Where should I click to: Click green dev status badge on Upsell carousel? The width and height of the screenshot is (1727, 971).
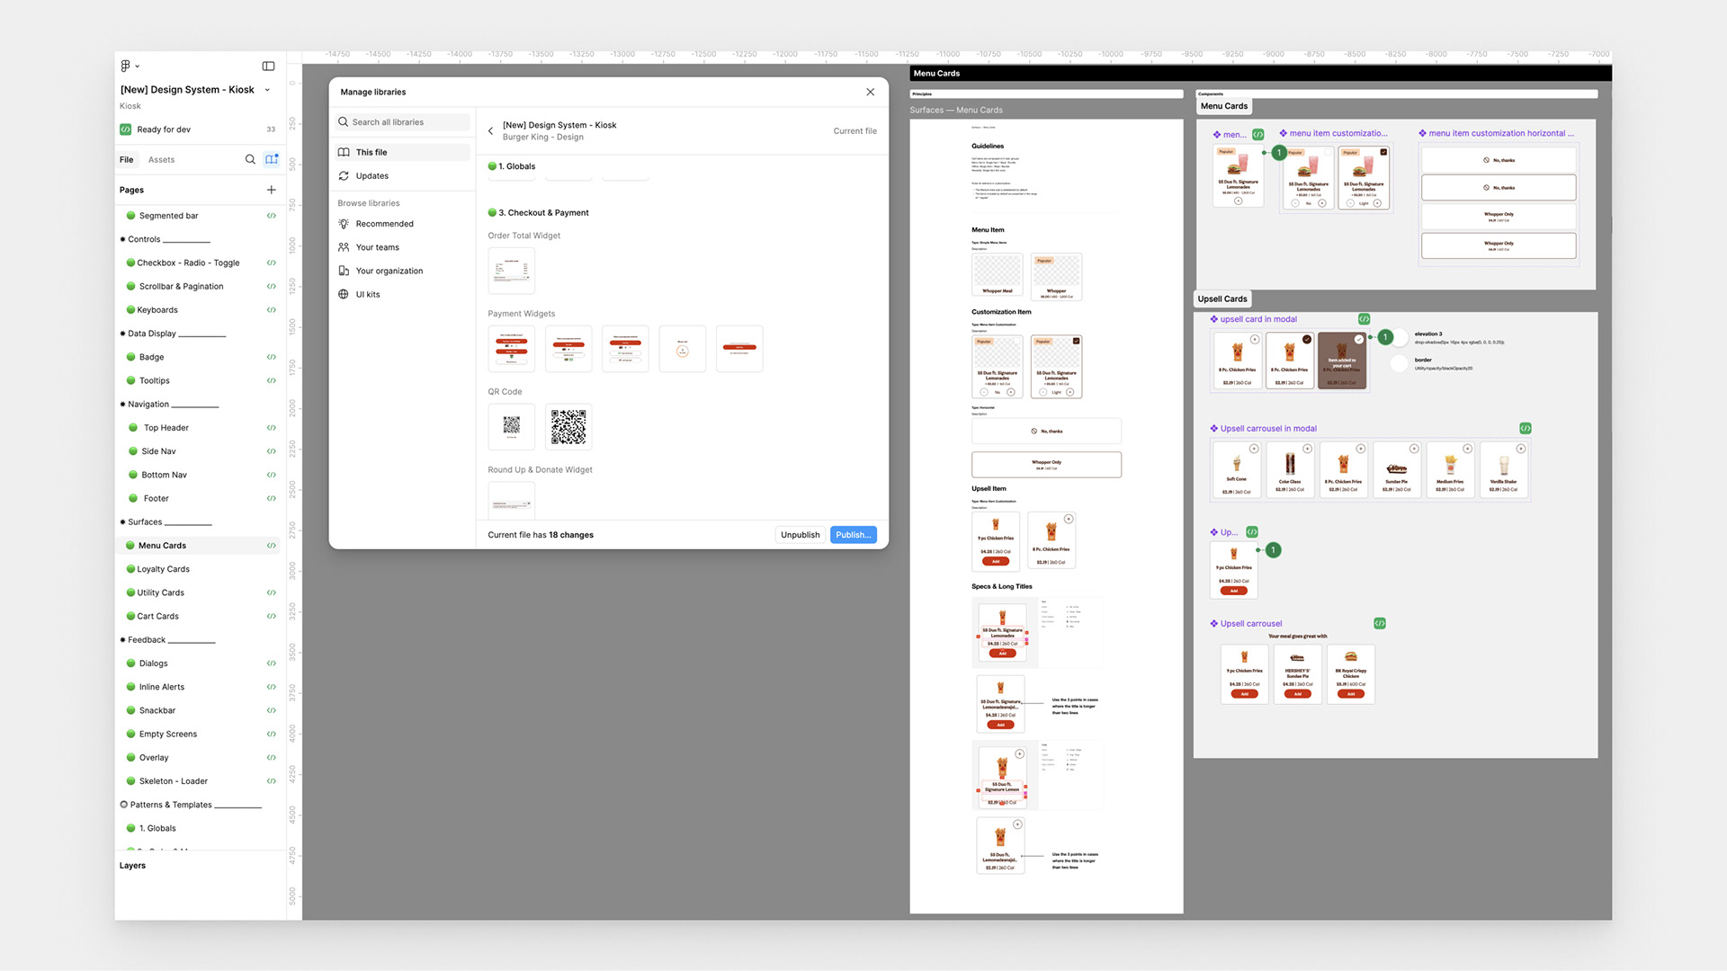[x=1380, y=623]
